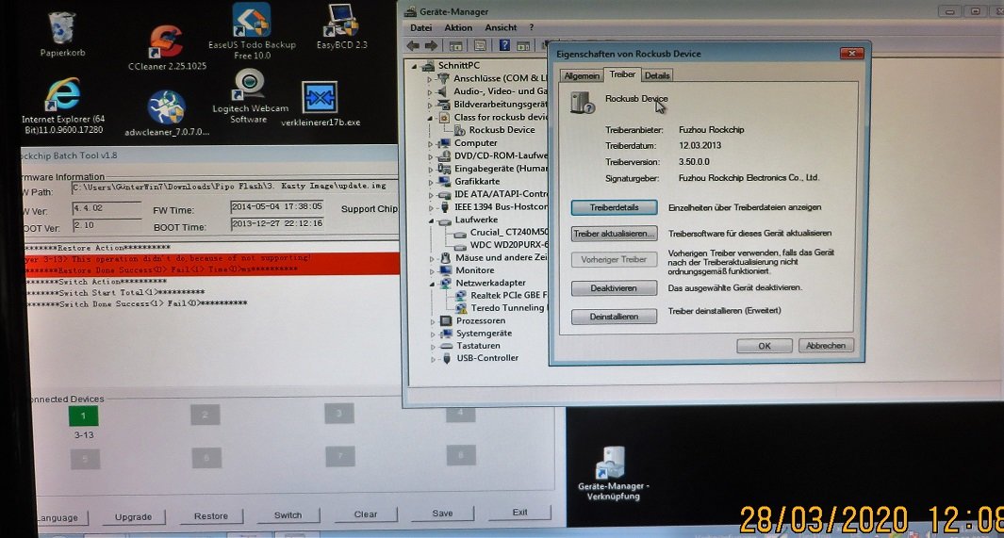This screenshot has width=1004, height=538.
Task: Click the Deinstallieren button
Action: tap(614, 316)
